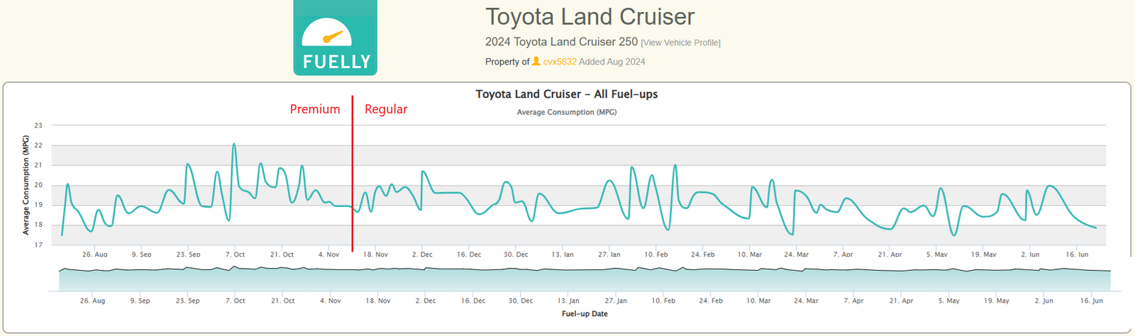
Task: Click '2. Jun' label in the lower navigator
Action: point(1043,301)
